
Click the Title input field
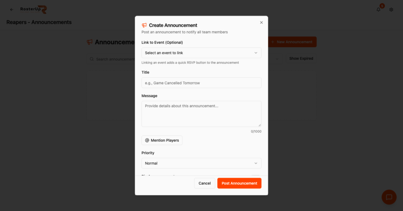[201, 83]
